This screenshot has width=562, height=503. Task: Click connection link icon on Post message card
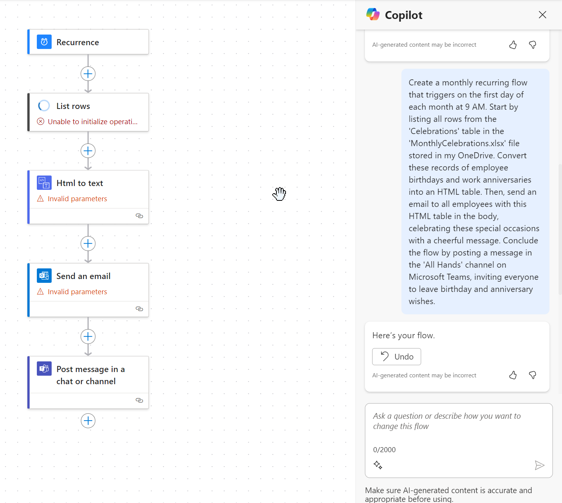coord(139,401)
